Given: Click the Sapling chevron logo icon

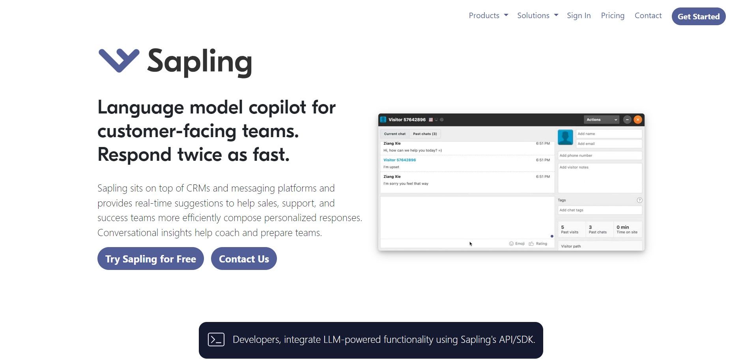Looking at the screenshot, I should coord(119,61).
